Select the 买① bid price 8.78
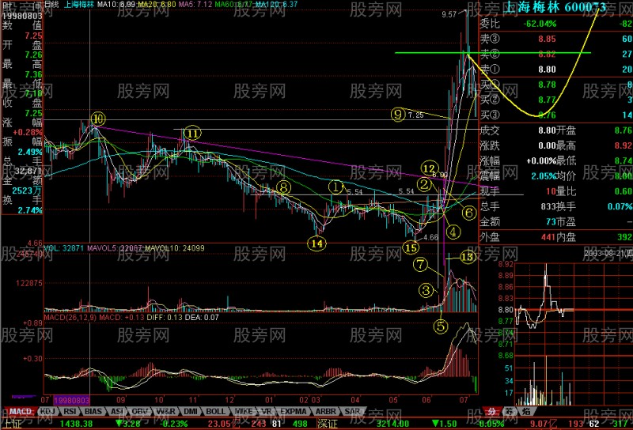This screenshot has height=430, width=633. (x=547, y=85)
